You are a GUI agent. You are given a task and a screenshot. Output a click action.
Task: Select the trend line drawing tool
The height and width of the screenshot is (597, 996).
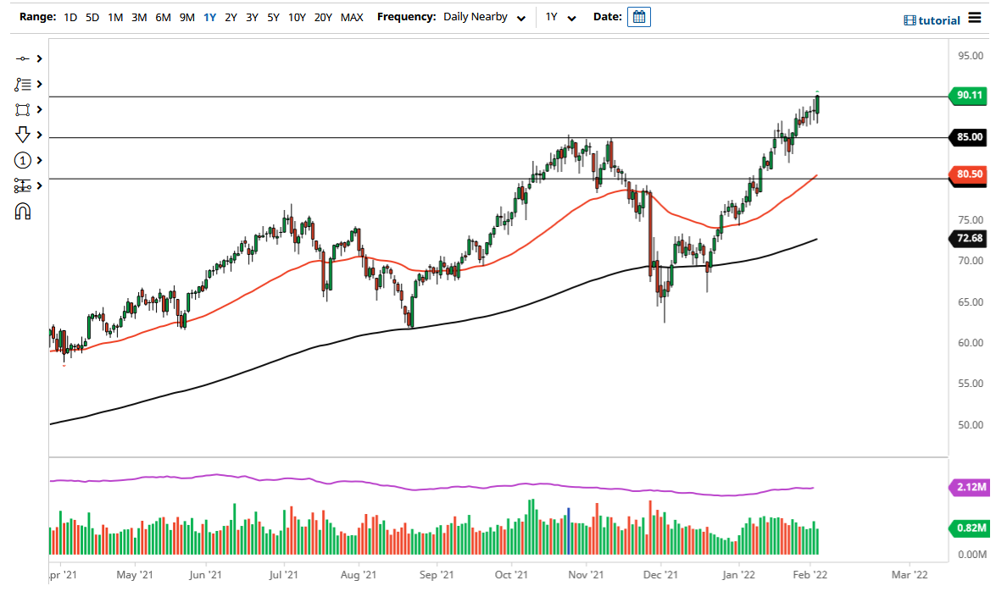tap(22, 58)
